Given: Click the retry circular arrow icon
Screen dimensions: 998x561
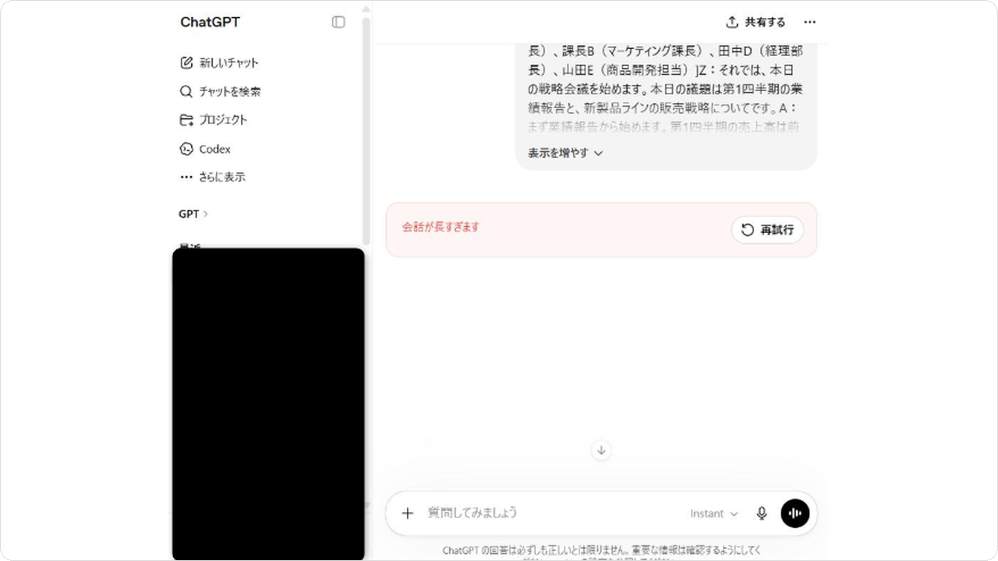Looking at the screenshot, I should click(x=748, y=230).
